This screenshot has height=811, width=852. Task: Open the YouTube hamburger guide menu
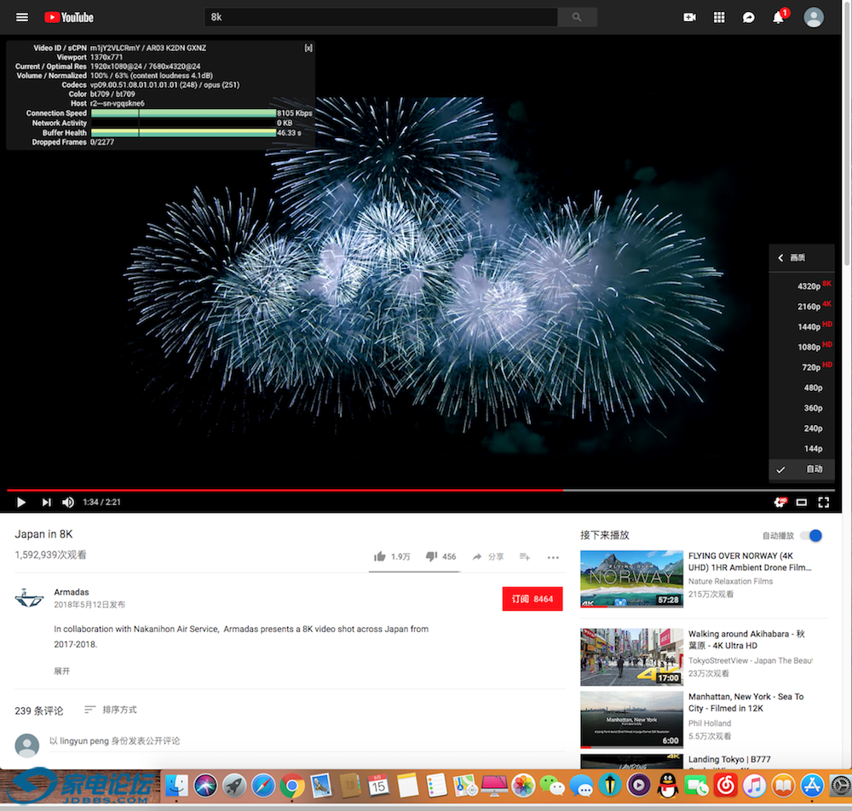pos(22,17)
